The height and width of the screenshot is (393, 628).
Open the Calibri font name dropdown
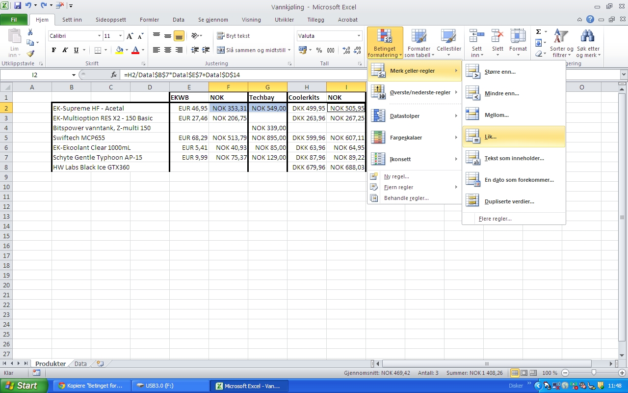(99, 36)
